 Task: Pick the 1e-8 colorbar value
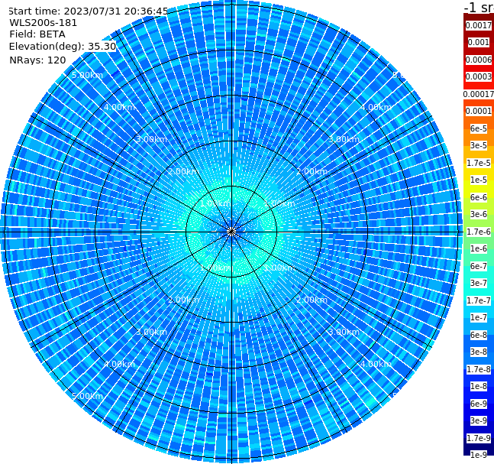479,386
